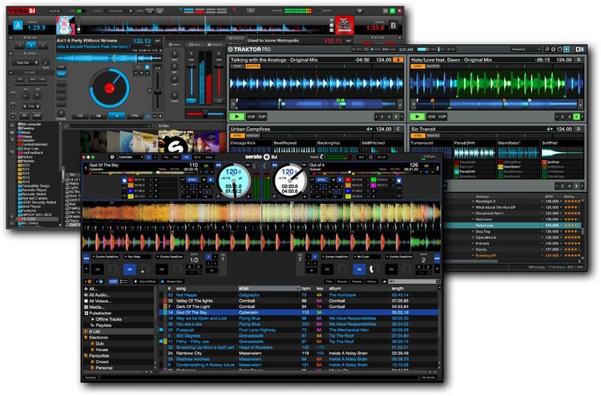The image size is (601, 396).
Task: Select the God Of The Sky track row
Action: point(298,313)
